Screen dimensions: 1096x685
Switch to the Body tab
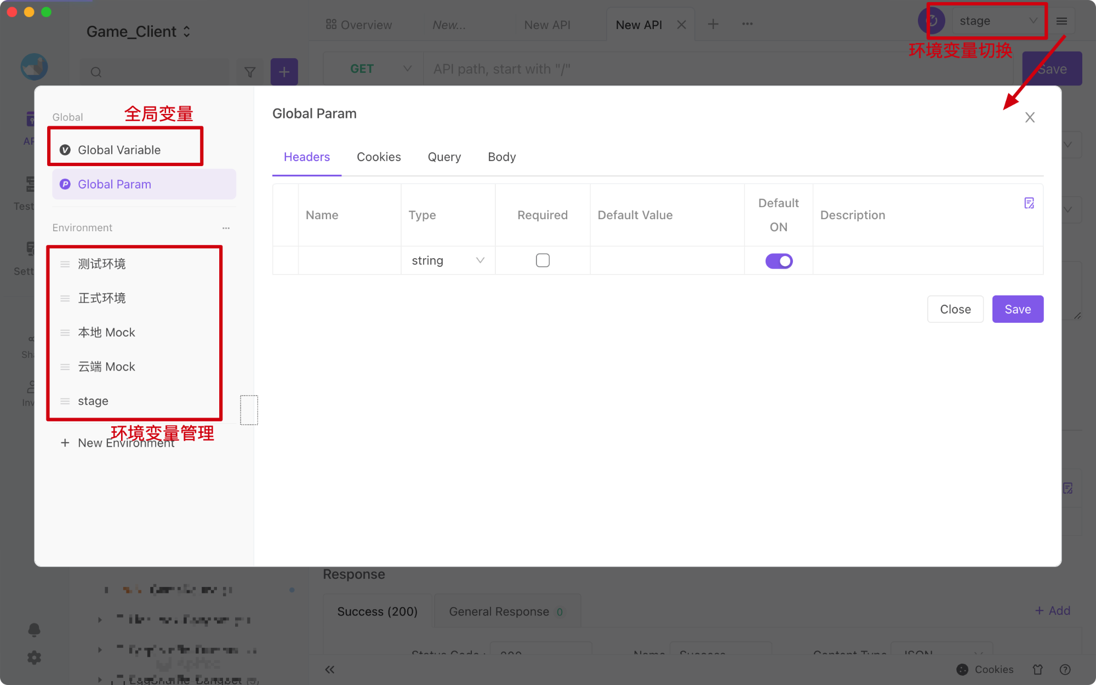tap(501, 157)
